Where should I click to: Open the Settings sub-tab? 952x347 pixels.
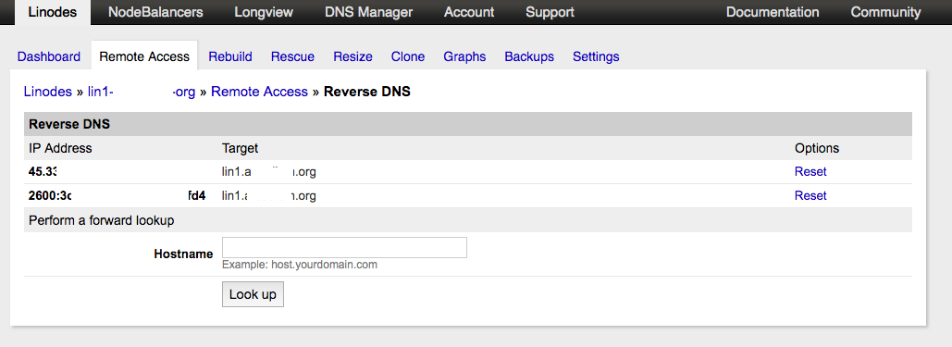596,56
